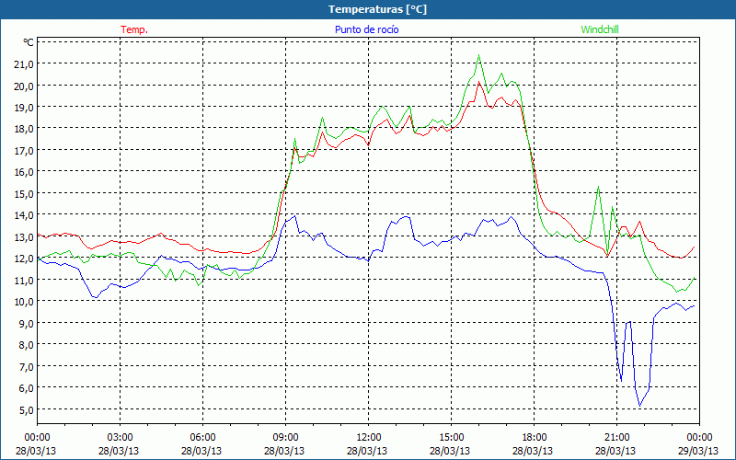Click the 8,0 y-axis value
Image resolution: width=736 pixels, height=460 pixels.
coord(27,345)
